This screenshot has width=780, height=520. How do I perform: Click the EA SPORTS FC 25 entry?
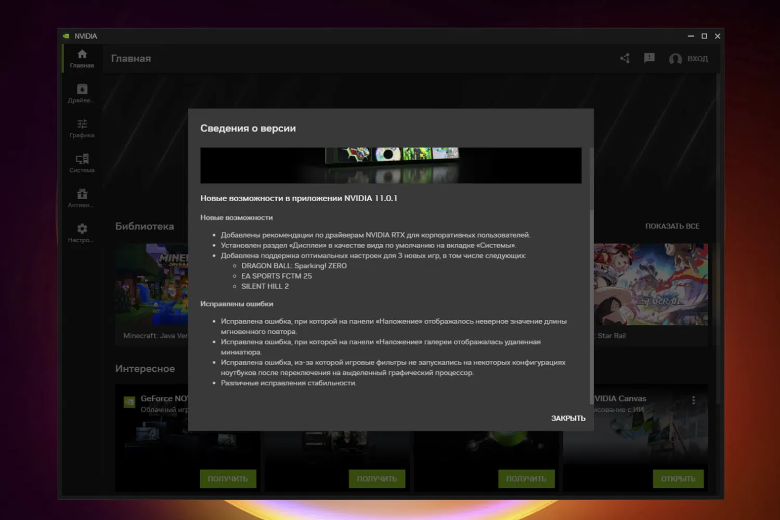click(277, 276)
